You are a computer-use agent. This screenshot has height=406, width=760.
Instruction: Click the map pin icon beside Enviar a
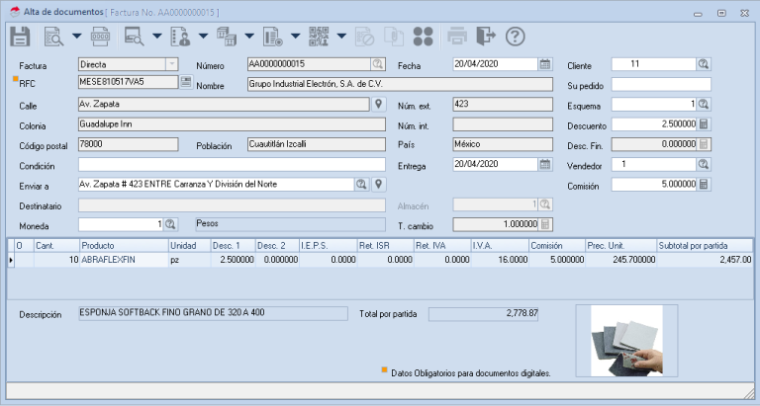pyautogui.click(x=379, y=185)
